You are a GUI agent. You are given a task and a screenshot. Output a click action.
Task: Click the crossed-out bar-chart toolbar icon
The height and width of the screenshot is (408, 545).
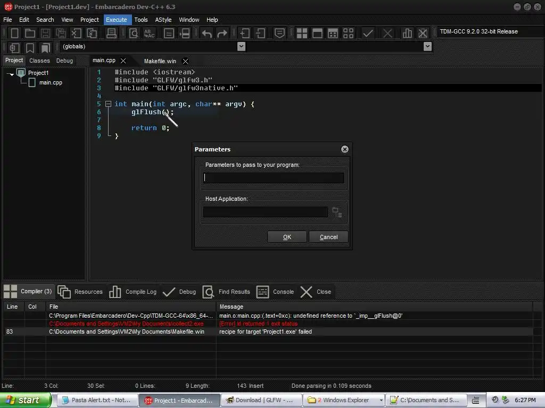click(x=423, y=33)
